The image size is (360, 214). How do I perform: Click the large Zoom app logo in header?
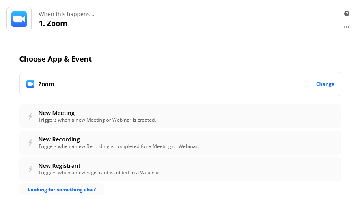[x=19, y=19]
